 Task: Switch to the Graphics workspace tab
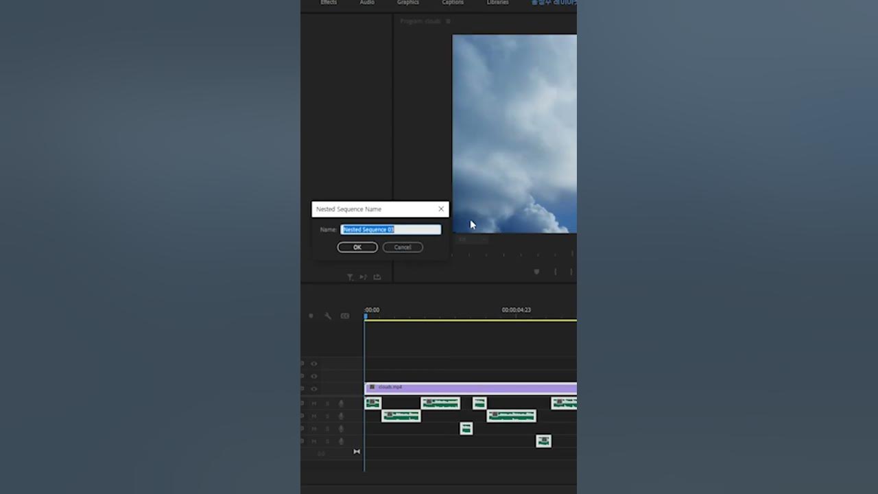pyautogui.click(x=407, y=3)
